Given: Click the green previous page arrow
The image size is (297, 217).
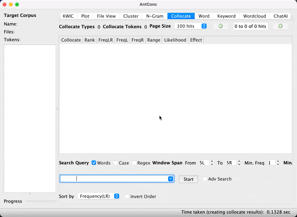Looking at the screenshot, I should (221, 26).
